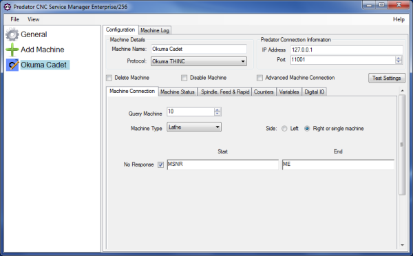Open the Counters tab
The image size is (413, 256).
[264, 92]
